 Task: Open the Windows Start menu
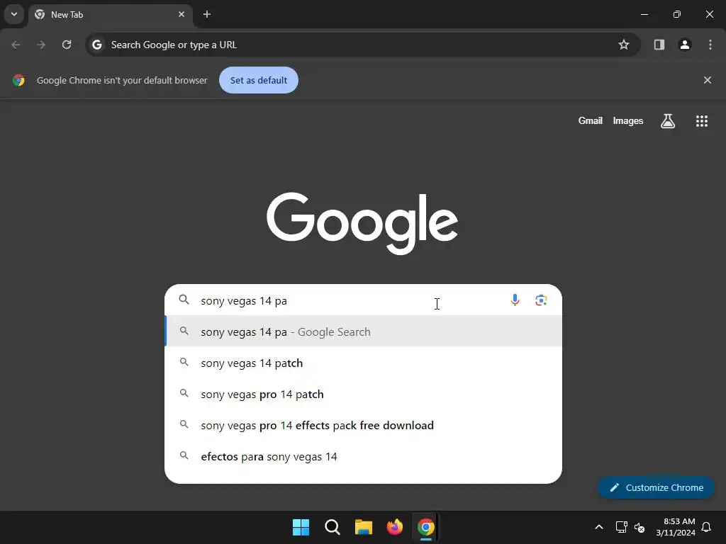[301, 527]
